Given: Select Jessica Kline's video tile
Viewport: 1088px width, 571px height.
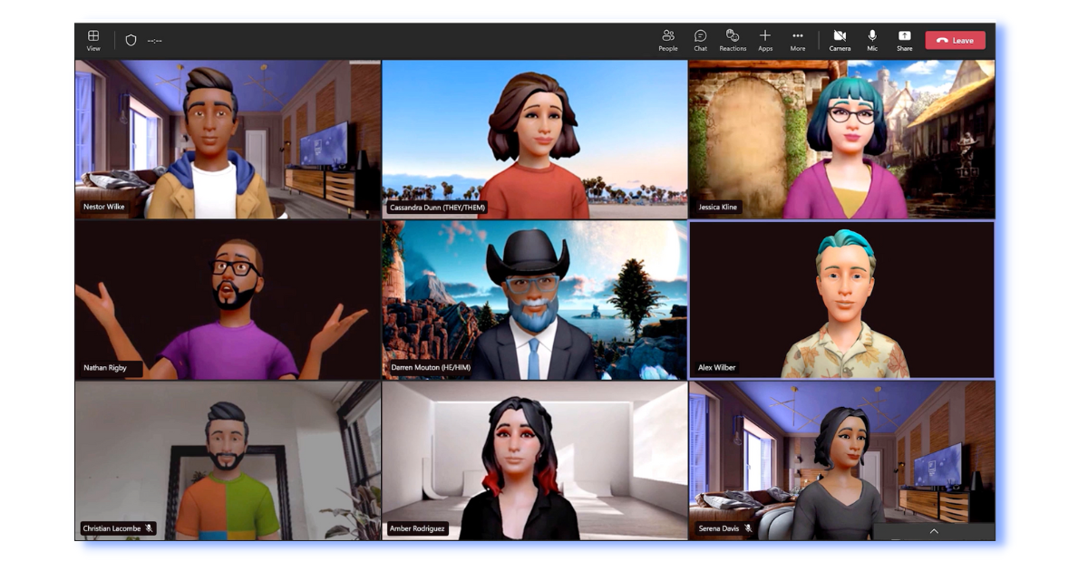Looking at the screenshot, I should pos(843,136).
